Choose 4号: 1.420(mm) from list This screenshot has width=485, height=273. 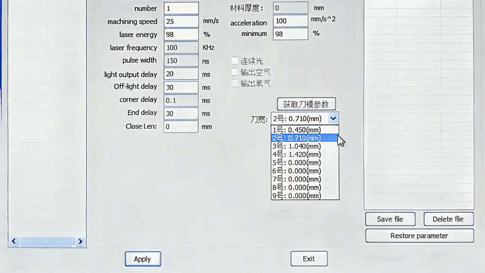(305, 155)
